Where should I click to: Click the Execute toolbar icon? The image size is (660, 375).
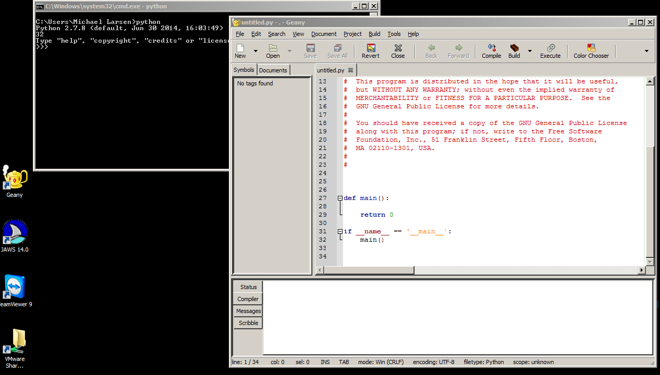550,51
